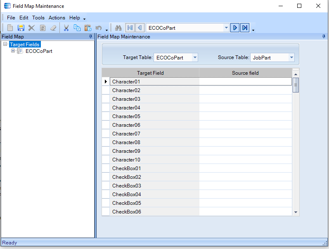329x249 pixels.
Task: Click the ECOCoPart tree node icon
Action: [x=20, y=51]
